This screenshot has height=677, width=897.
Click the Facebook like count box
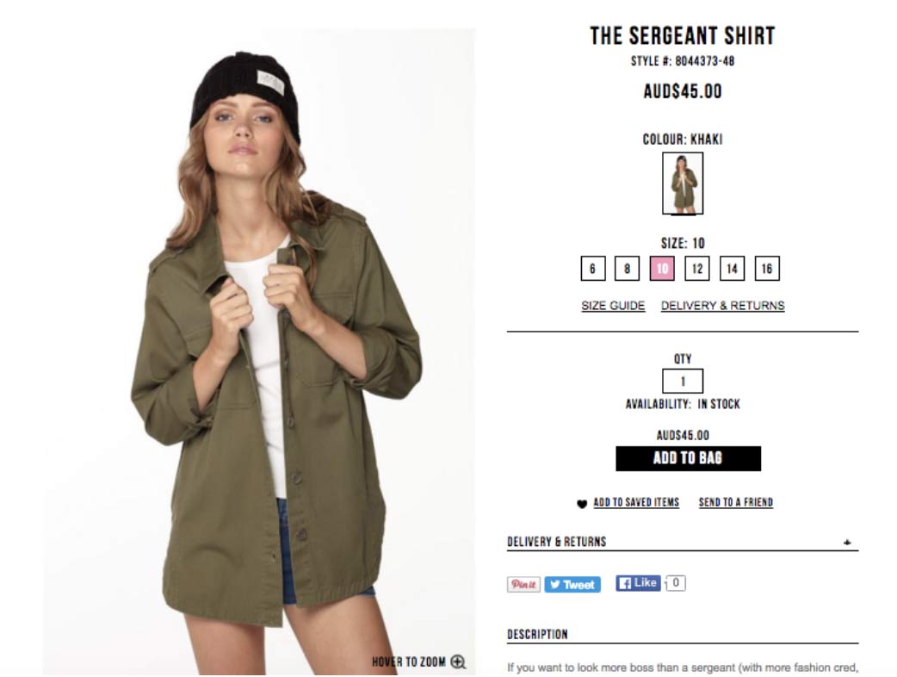point(676,582)
